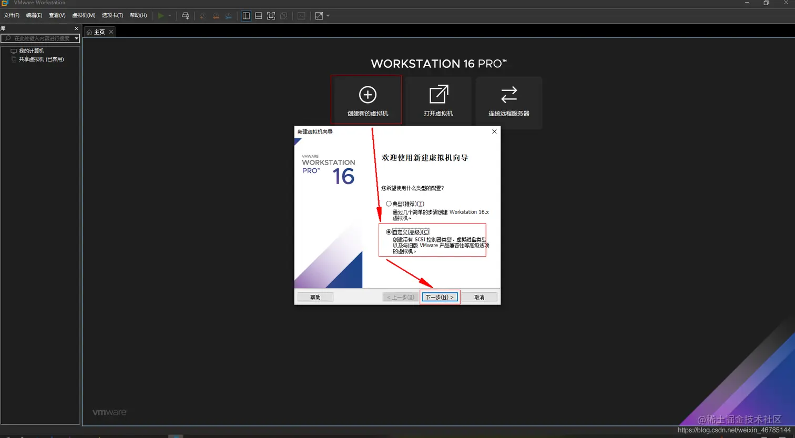Open the Snapshot Manager
This screenshot has height=438, width=795.
(x=228, y=15)
